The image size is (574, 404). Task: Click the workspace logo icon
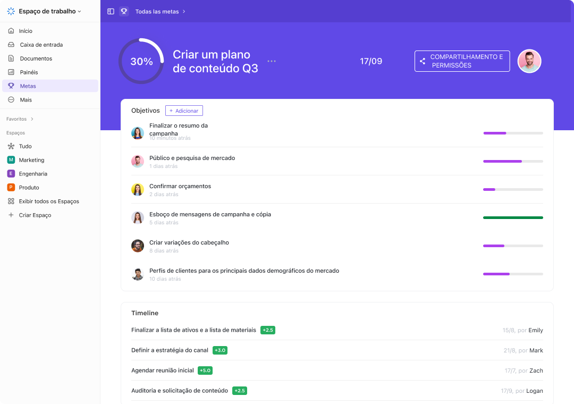11,11
